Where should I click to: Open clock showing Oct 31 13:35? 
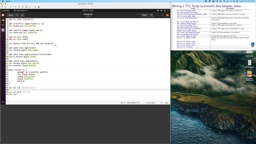(x=88, y=11)
